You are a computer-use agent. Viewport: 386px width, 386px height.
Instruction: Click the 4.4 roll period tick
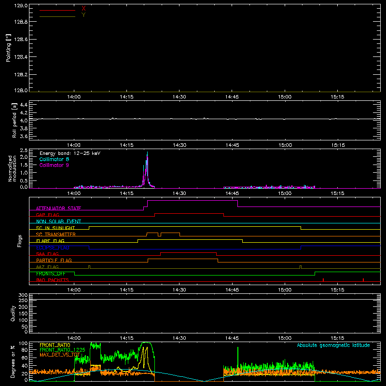click(x=24, y=105)
